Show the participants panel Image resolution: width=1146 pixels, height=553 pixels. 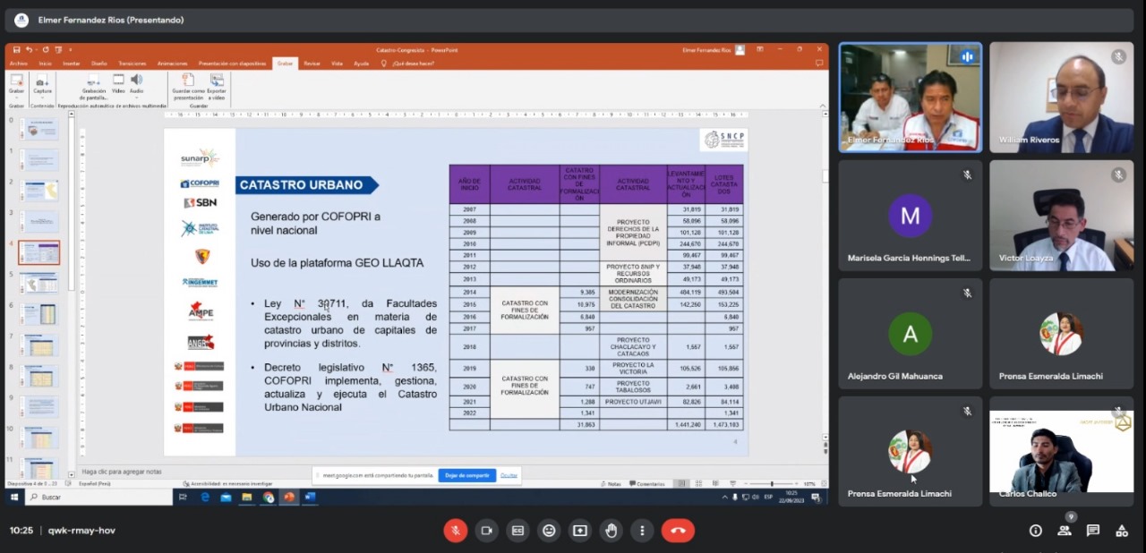[1065, 531]
